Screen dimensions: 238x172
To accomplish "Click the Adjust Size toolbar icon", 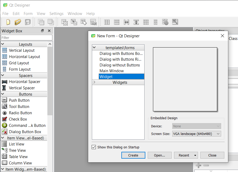I will click(175, 22).
